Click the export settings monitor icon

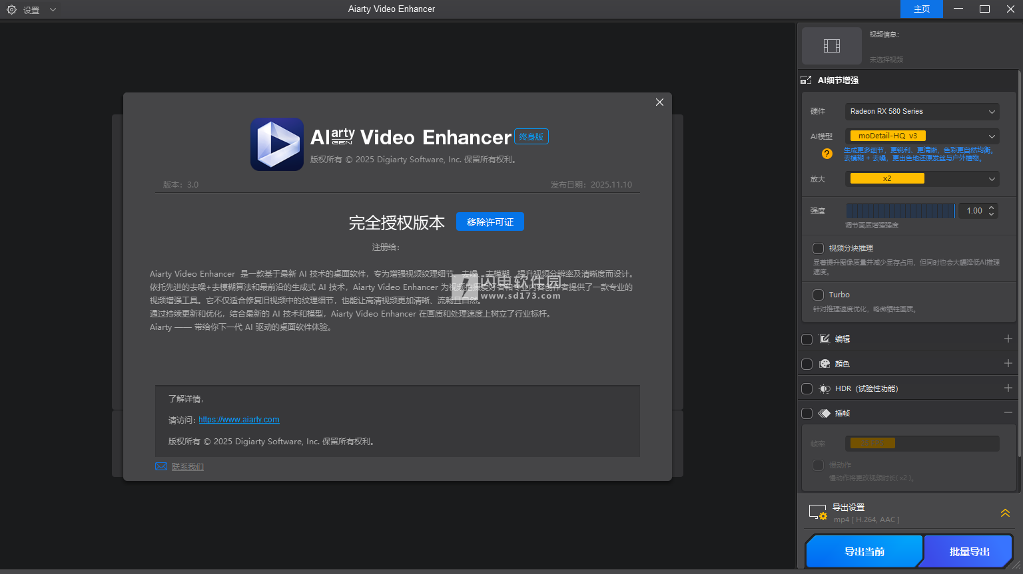tap(817, 513)
